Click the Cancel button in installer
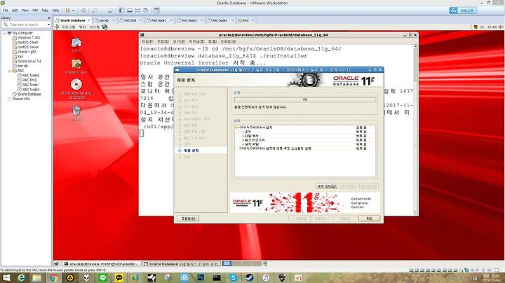The image size is (505, 283). tap(369, 219)
